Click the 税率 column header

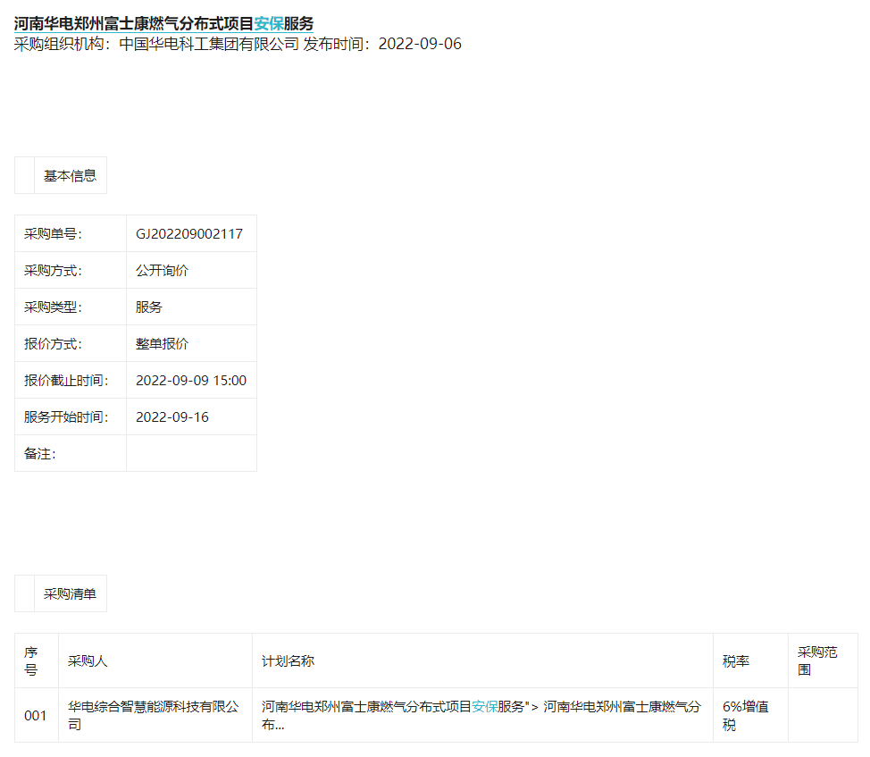(x=735, y=661)
